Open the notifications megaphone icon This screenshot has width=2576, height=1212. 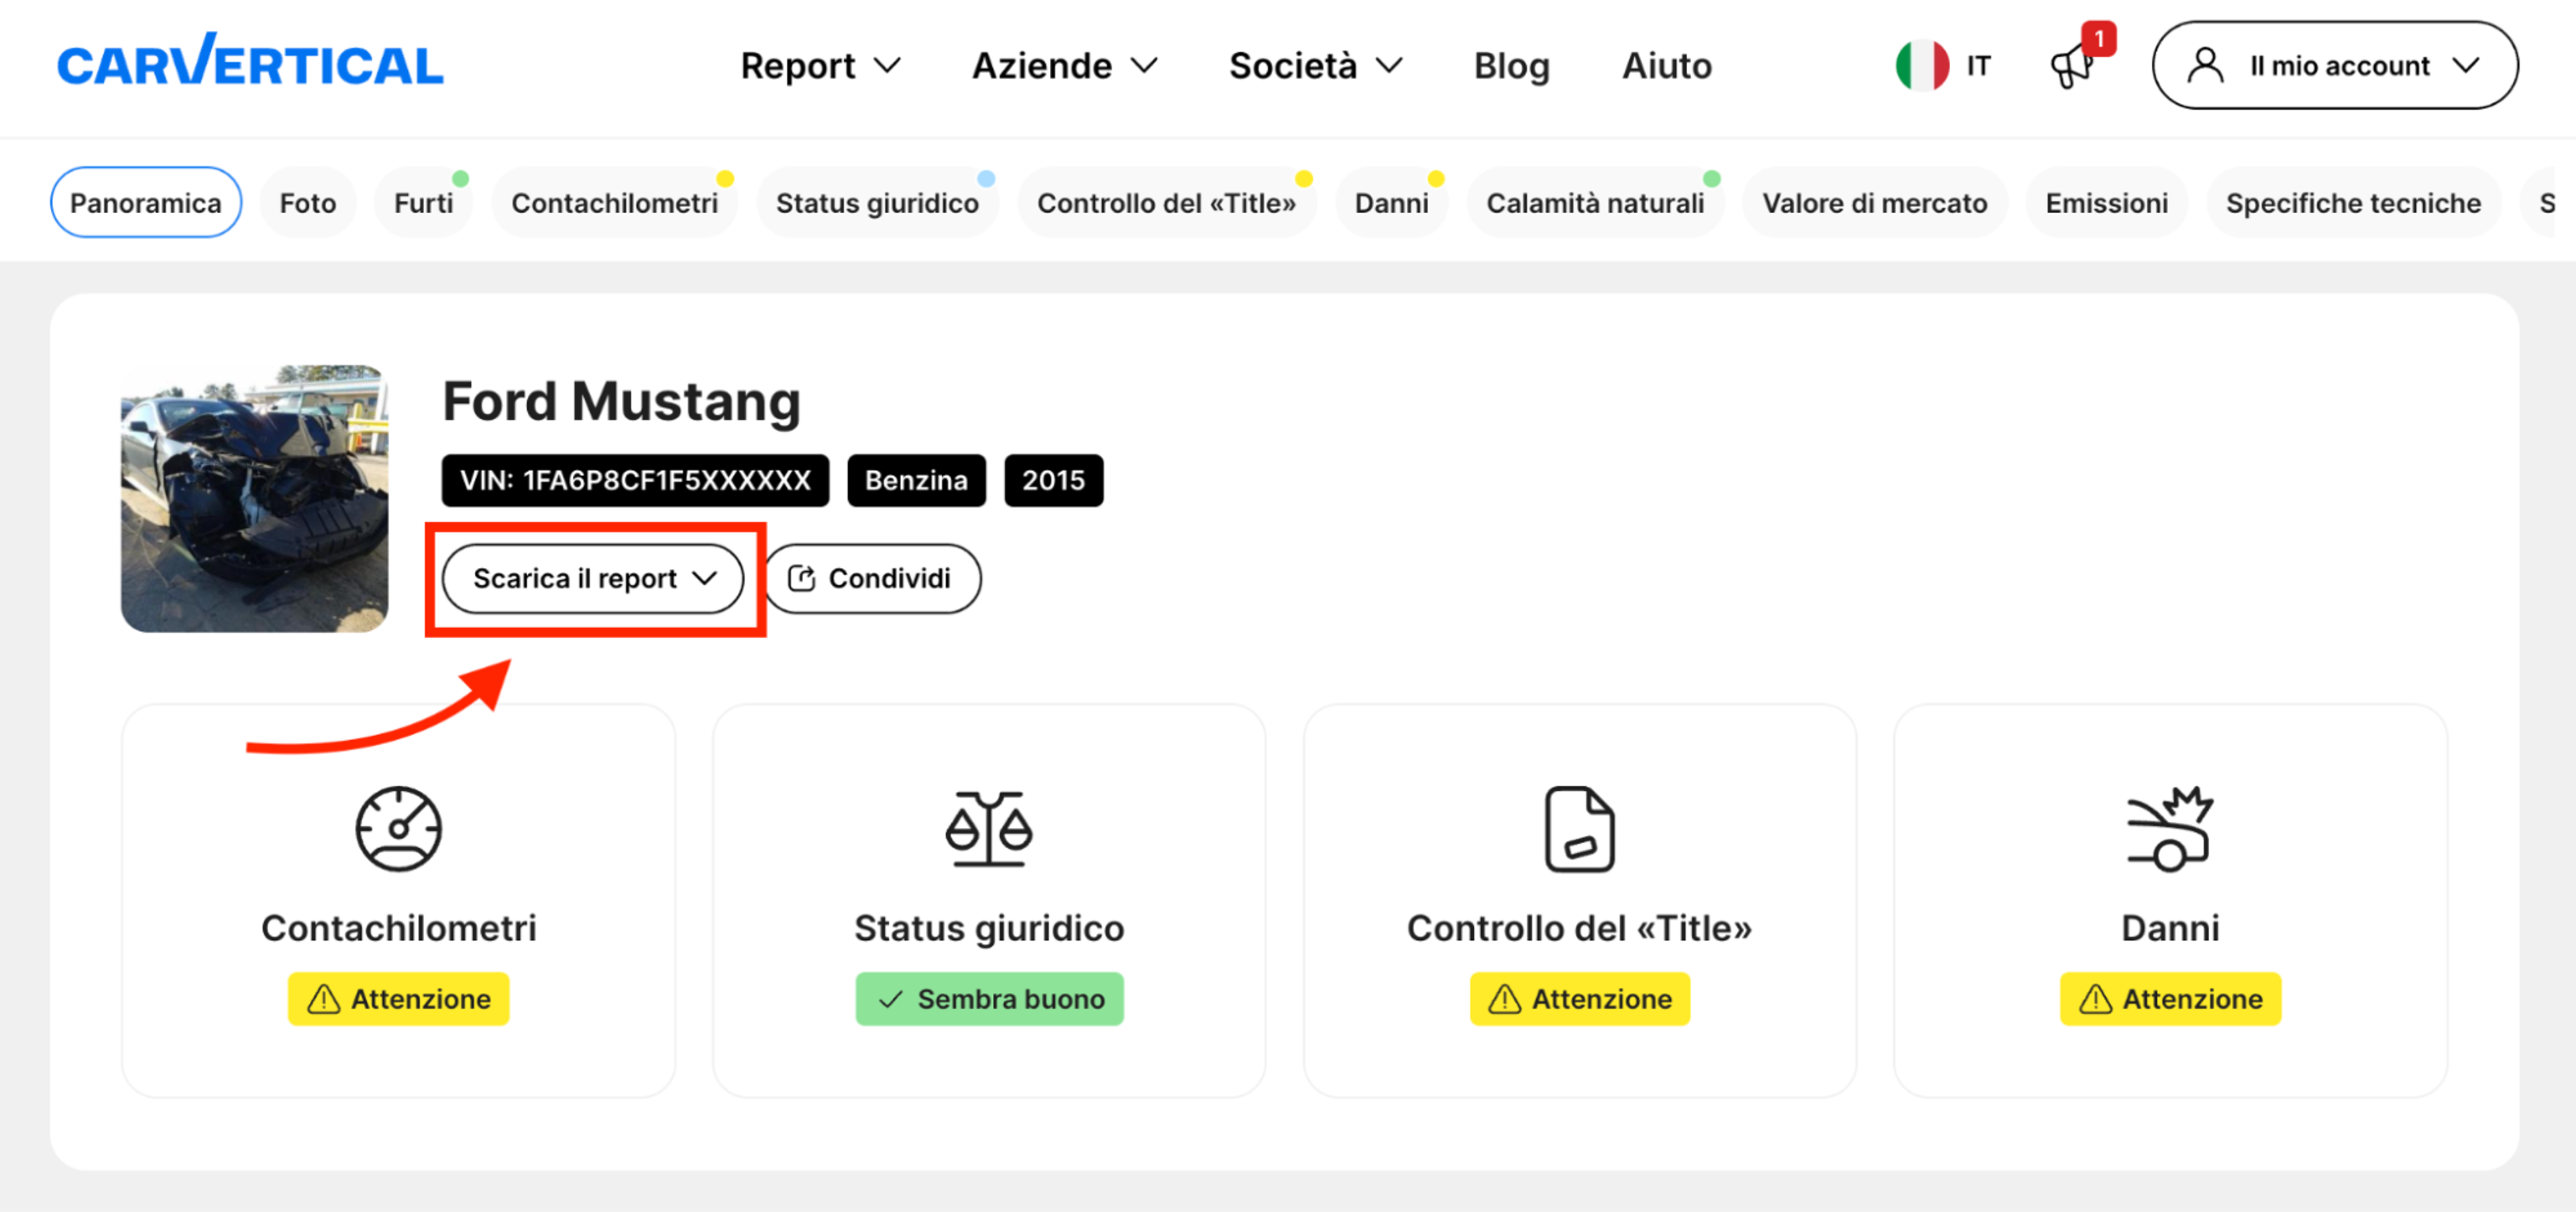pyautogui.click(x=2072, y=66)
